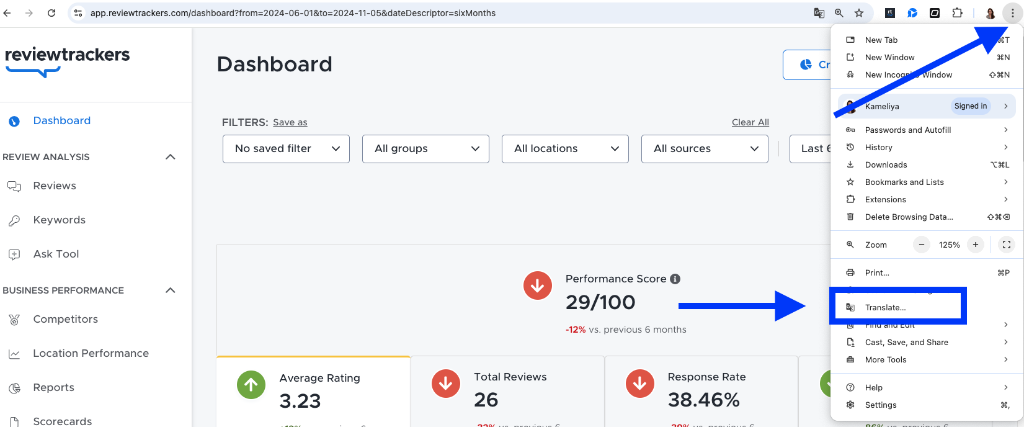Open the All locations dropdown
Image resolution: width=1024 pixels, height=427 pixels.
click(565, 149)
